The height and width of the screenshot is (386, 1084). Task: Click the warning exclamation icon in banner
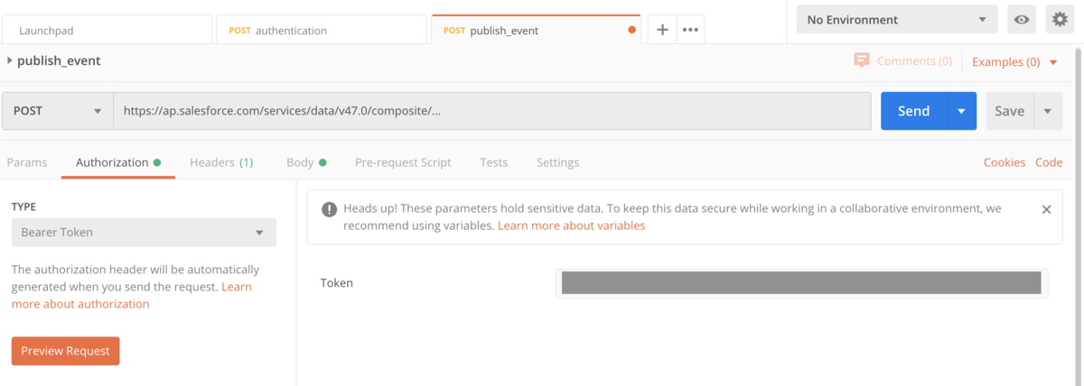click(x=329, y=209)
